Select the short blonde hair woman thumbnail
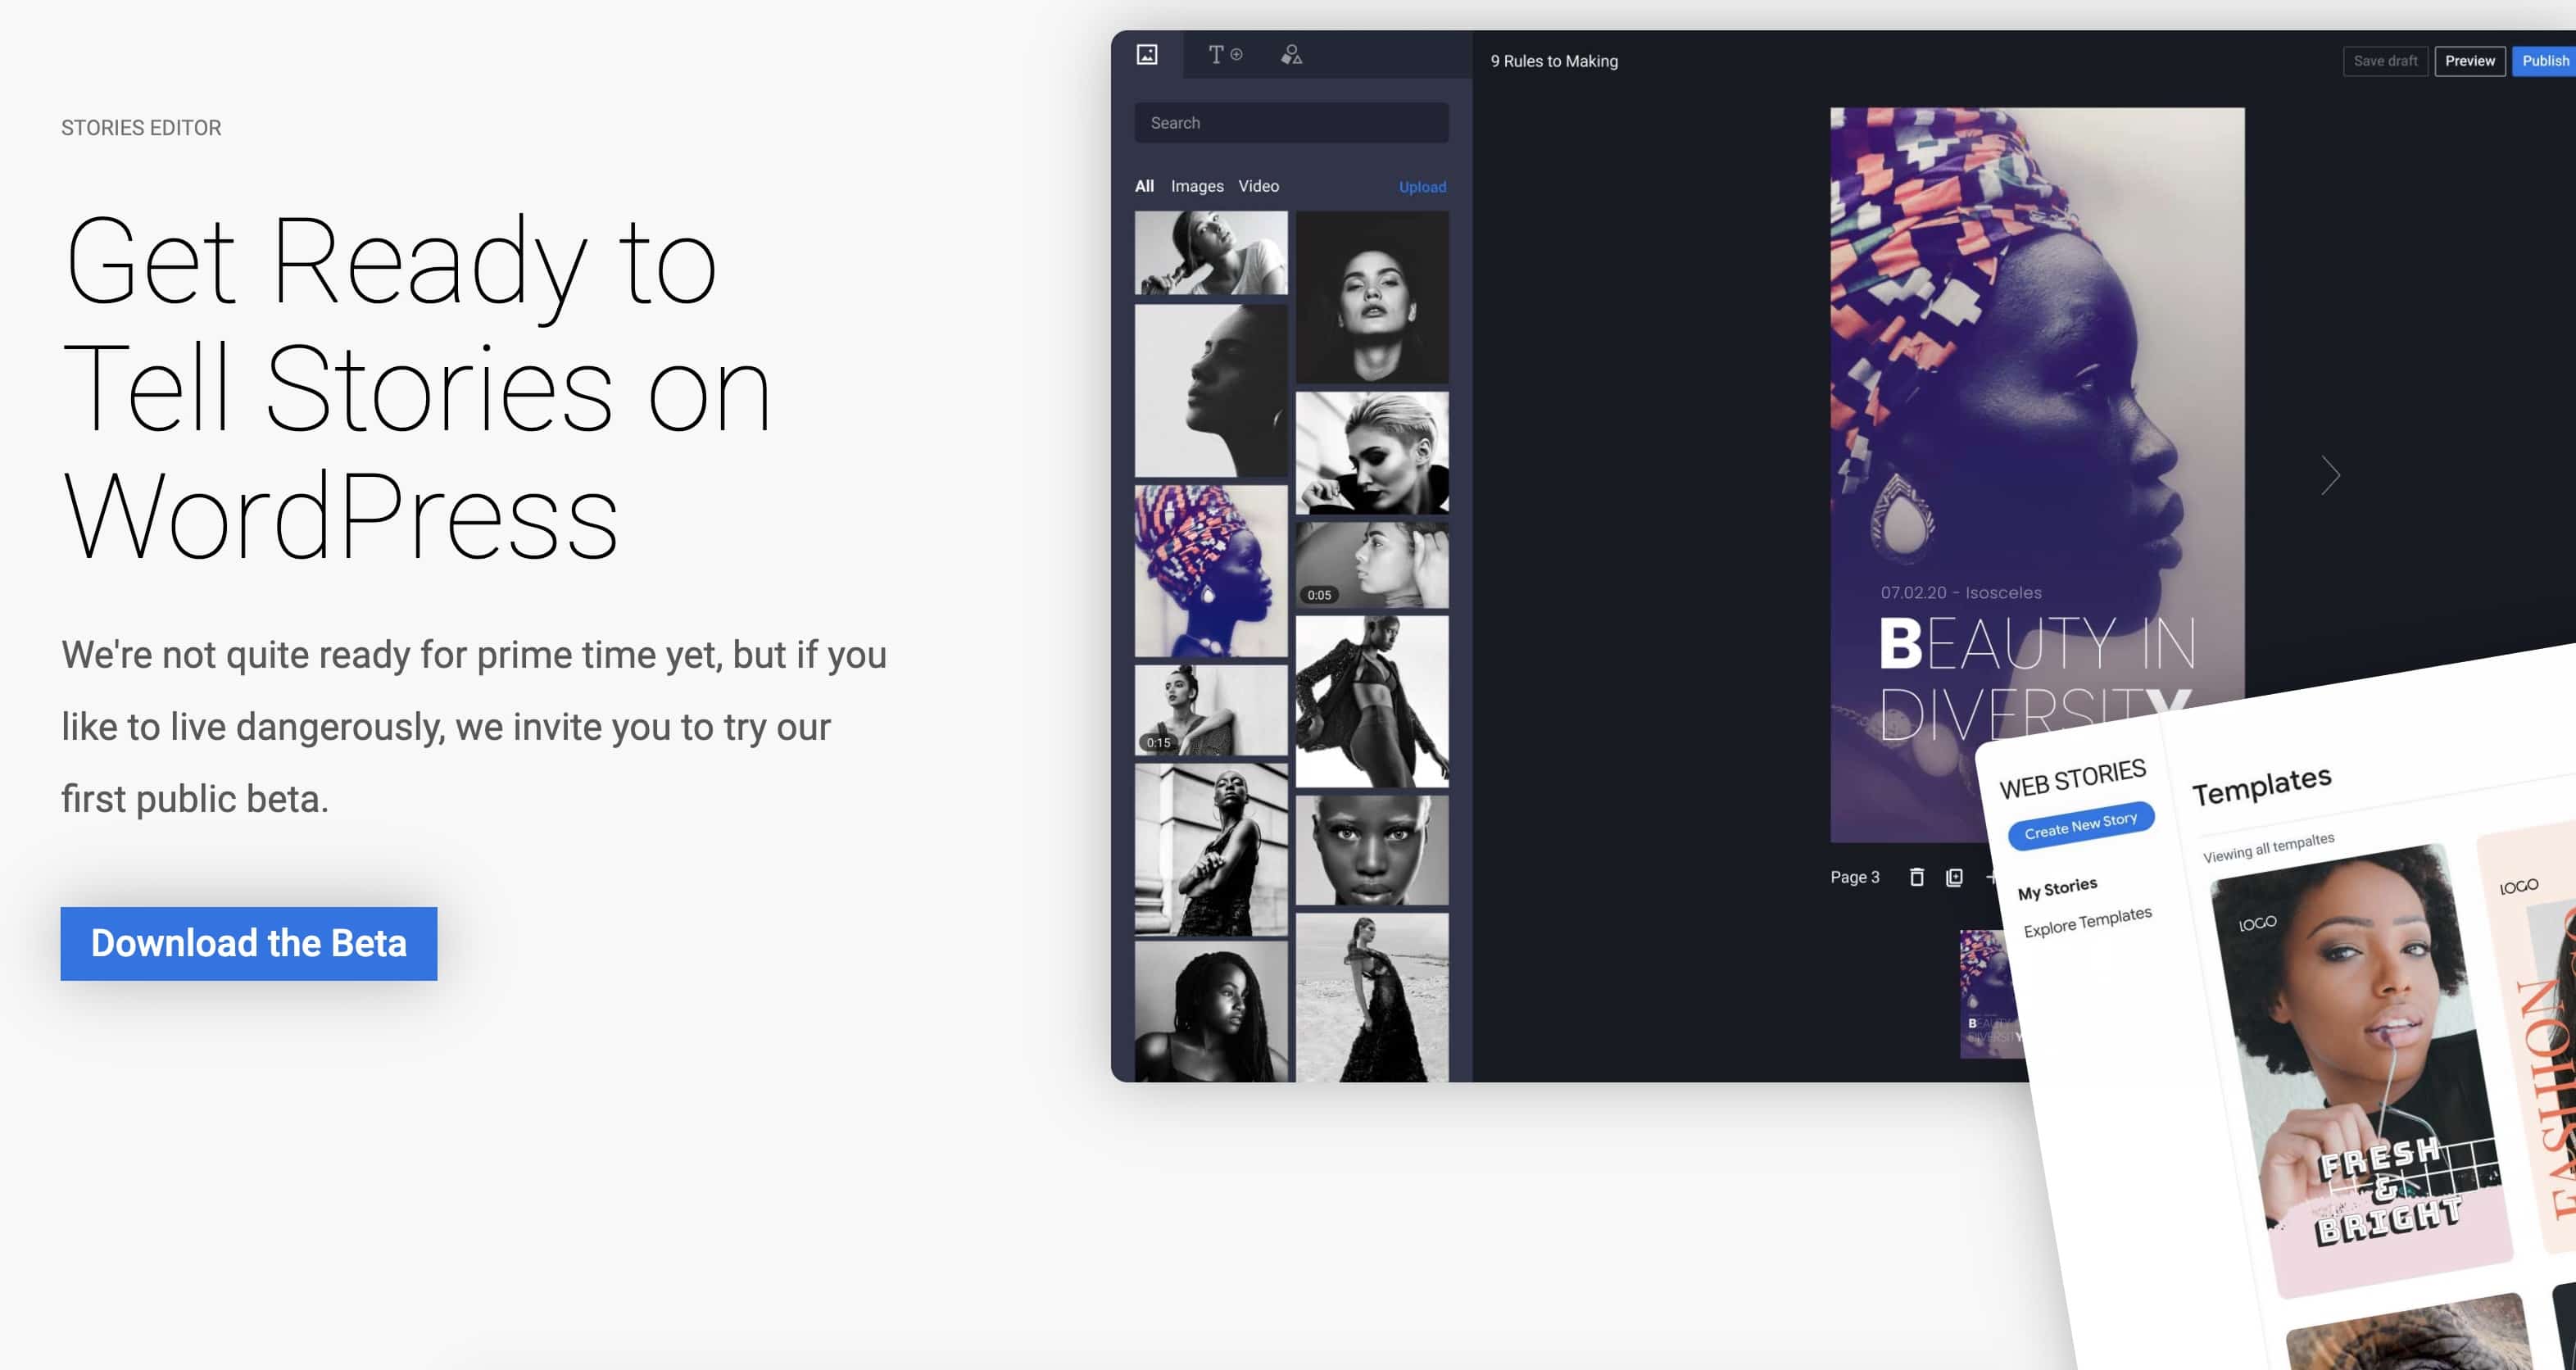 1371,453
